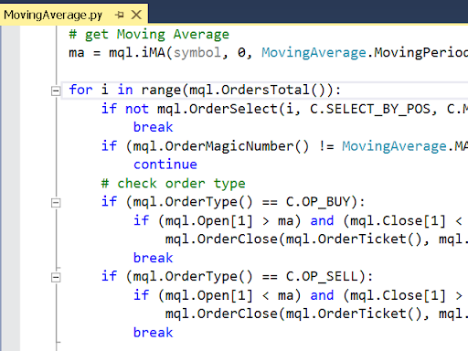Click OrdersTotal in the for loop line
The height and width of the screenshot is (351, 468).
(x=265, y=90)
